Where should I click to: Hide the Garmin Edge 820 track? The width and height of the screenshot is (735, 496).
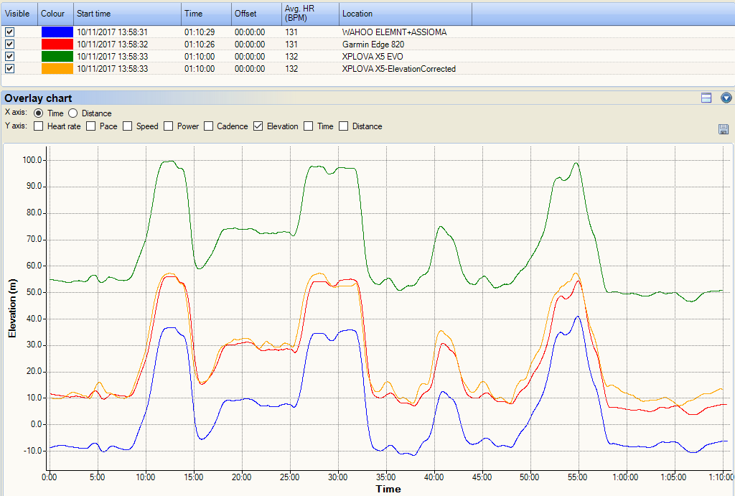[9, 44]
